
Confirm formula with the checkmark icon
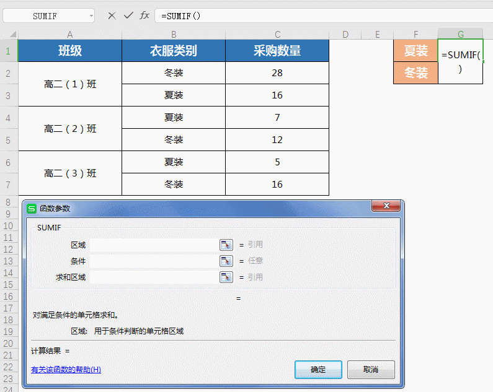point(128,15)
